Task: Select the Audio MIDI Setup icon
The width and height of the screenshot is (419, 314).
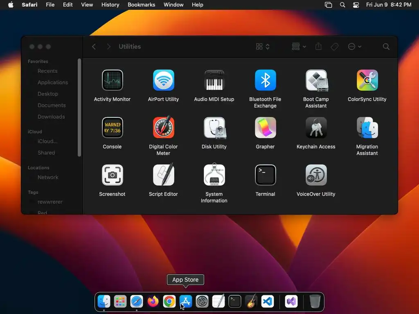Action: point(214,81)
